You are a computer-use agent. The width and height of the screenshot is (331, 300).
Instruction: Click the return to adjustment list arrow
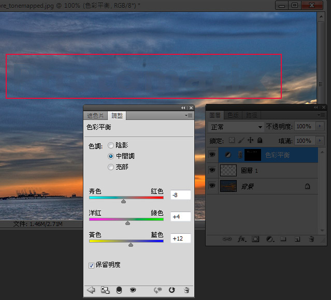tap(91, 290)
